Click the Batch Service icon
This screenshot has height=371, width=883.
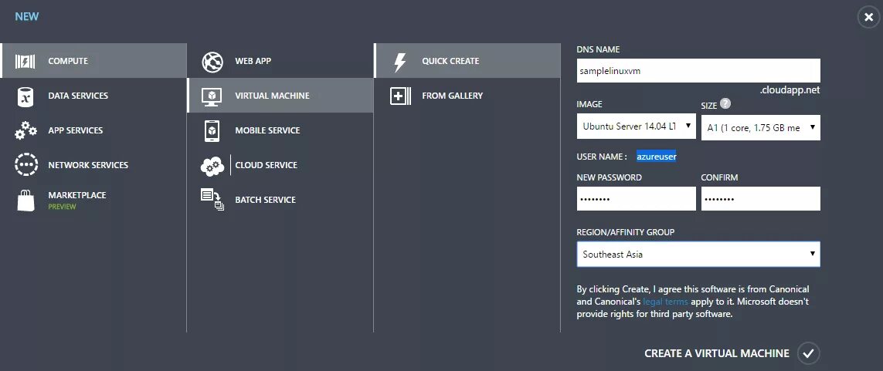(x=212, y=200)
